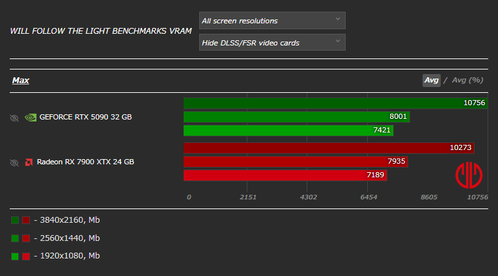The width and height of the screenshot is (498, 276).
Task: Click the axis label 6454
Action: coord(368,197)
